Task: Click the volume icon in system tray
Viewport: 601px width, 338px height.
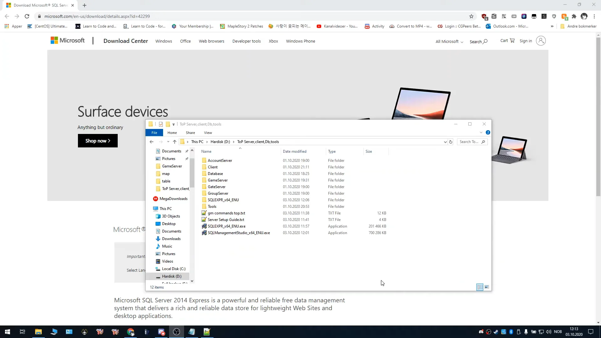Action: point(548,332)
